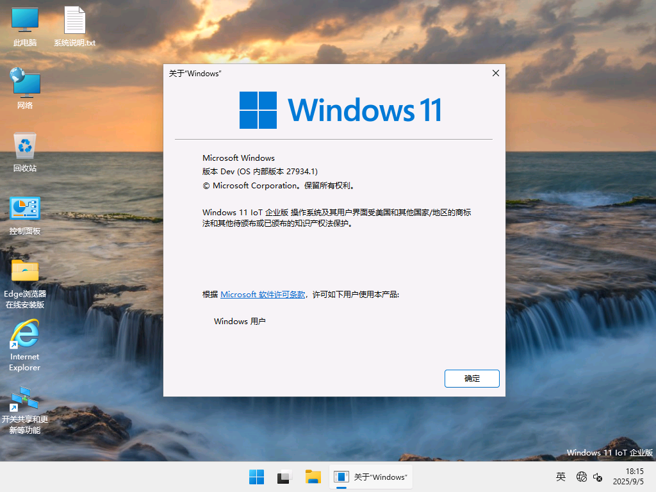Select the 回收站 recycle bin icon
This screenshot has width=656, height=492.
click(x=25, y=152)
